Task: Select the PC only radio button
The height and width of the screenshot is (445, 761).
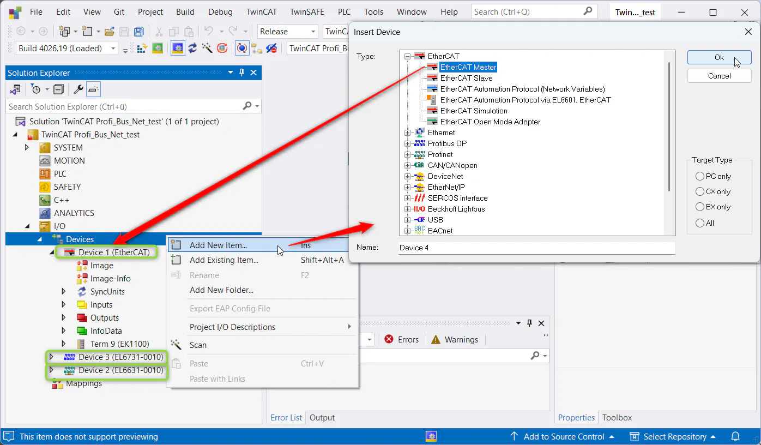Action: (700, 176)
